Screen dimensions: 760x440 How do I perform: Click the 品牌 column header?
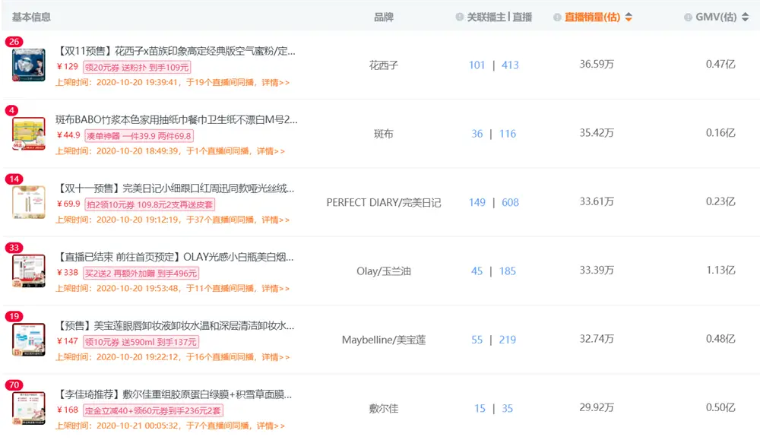[x=383, y=17]
